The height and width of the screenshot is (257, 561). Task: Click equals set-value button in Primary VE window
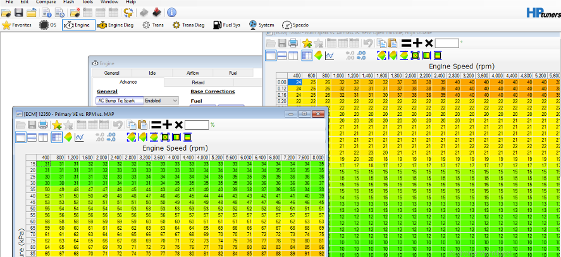pyautogui.click(x=156, y=125)
